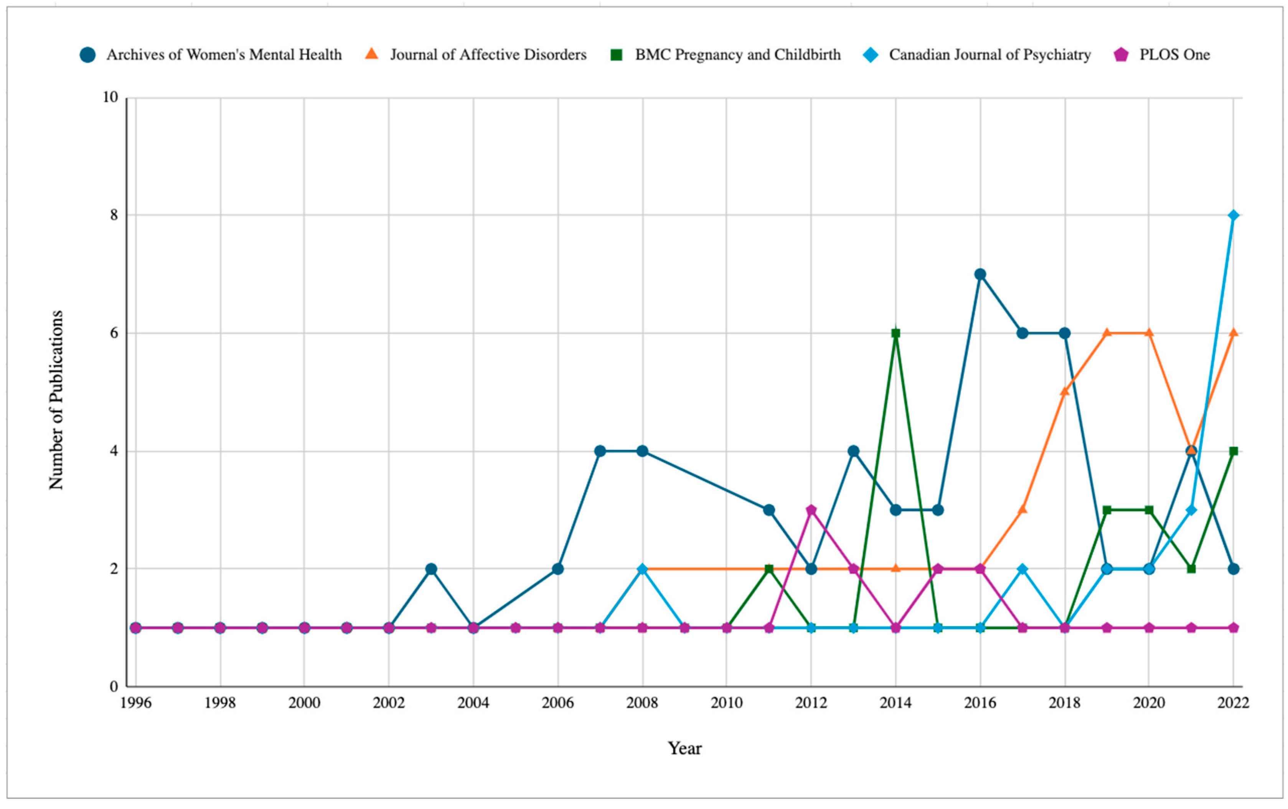The image size is (1288, 809).
Task: Select the PLOS One 2012 peak at 3
Action: pyautogui.click(x=811, y=510)
